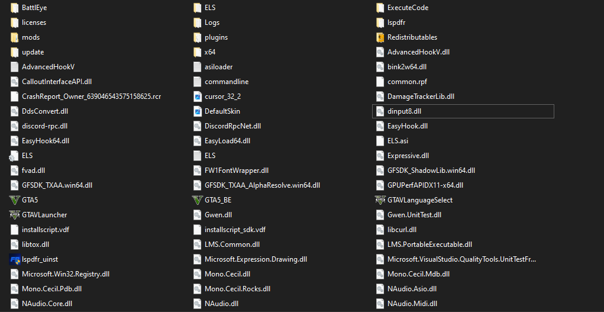Click the ELS.asi file icon
The image size is (604, 312).
pyautogui.click(x=380, y=141)
